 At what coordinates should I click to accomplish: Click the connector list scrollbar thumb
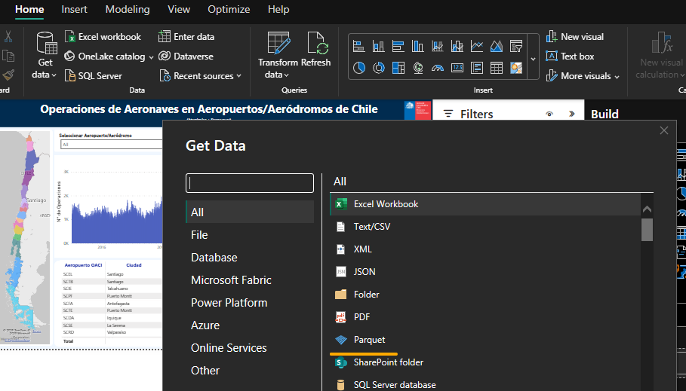click(647, 230)
